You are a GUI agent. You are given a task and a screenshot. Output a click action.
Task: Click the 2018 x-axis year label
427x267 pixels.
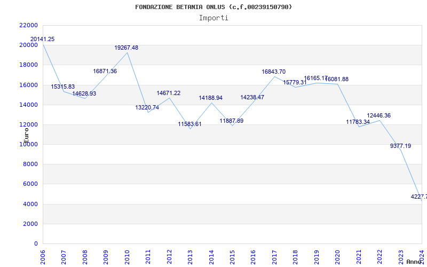296,257
